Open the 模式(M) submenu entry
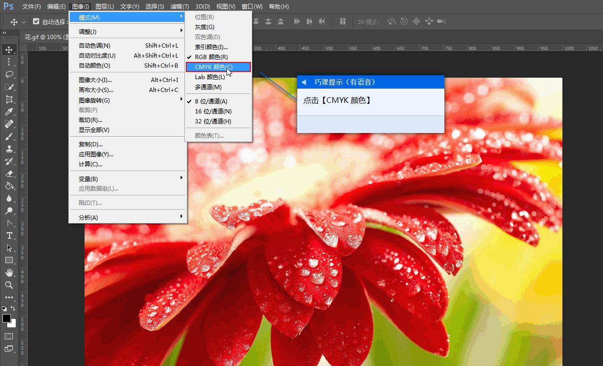The width and height of the screenshot is (603, 366). pos(128,17)
